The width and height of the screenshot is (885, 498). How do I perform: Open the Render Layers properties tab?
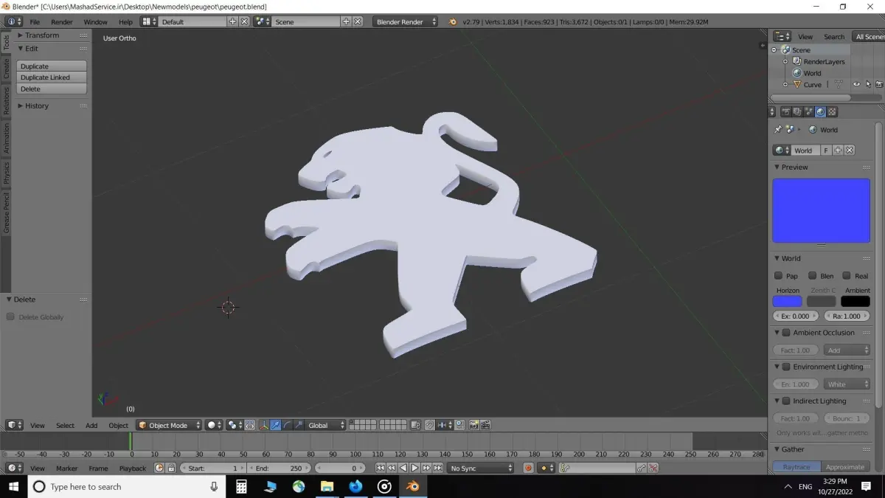[797, 111]
